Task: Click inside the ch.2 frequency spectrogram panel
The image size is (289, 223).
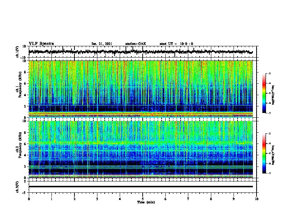Action: tap(140, 149)
